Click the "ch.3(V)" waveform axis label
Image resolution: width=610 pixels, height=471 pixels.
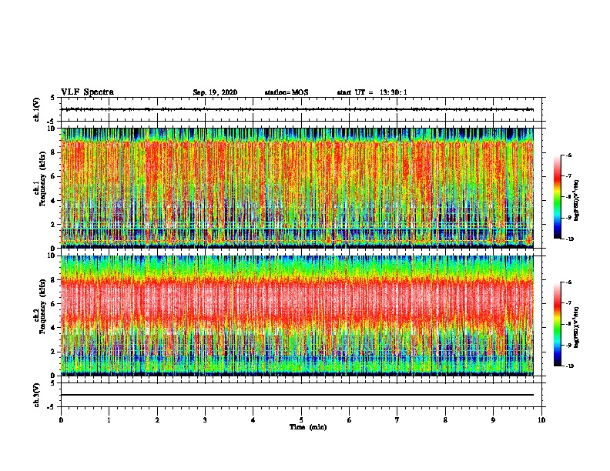coord(36,396)
